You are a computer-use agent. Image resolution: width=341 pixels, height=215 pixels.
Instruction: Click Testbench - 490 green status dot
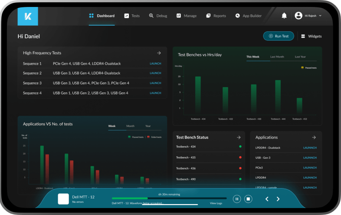click(240, 179)
